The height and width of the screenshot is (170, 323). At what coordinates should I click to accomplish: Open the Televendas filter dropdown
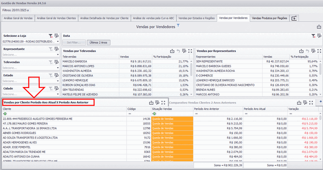tap(58, 68)
